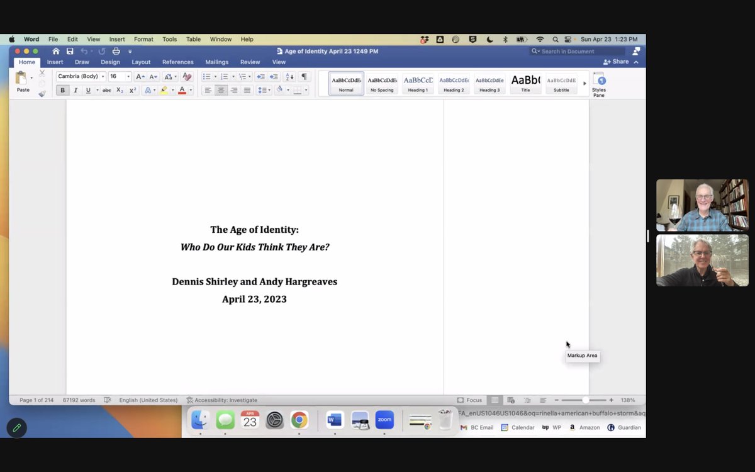The width and height of the screenshot is (755, 472).
Task: Sort text A to Z icon
Action: [x=289, y=76]
